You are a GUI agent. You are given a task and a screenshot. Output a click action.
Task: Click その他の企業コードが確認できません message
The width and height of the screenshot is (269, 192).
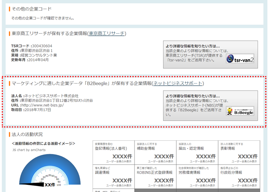coord(43,18)
